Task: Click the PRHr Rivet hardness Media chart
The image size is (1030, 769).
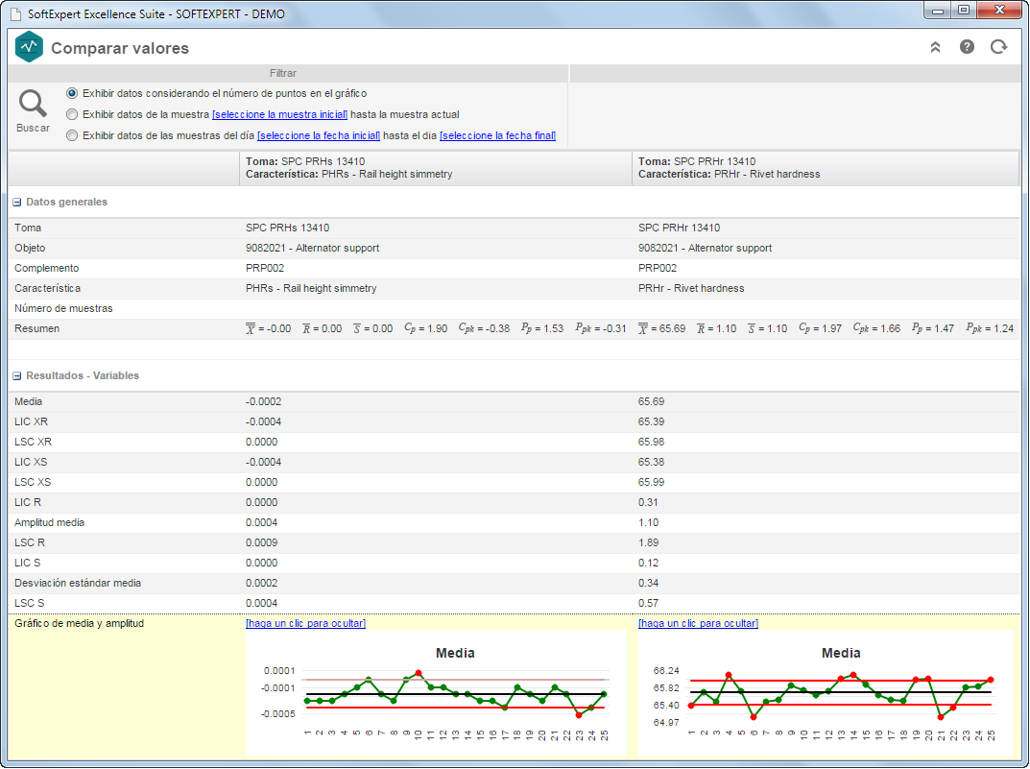Action: pos(826,693)
